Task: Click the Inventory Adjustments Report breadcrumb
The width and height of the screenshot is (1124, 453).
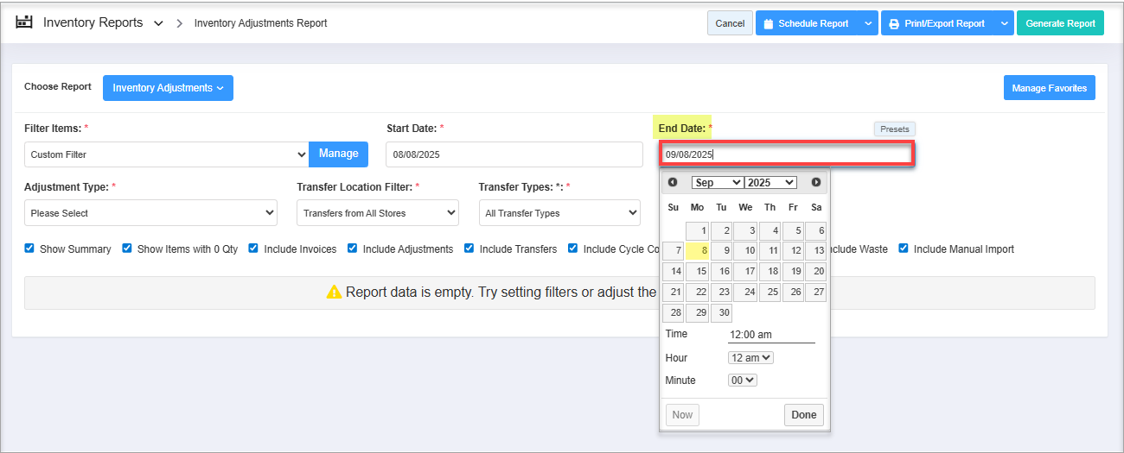Action: (260, 23)
